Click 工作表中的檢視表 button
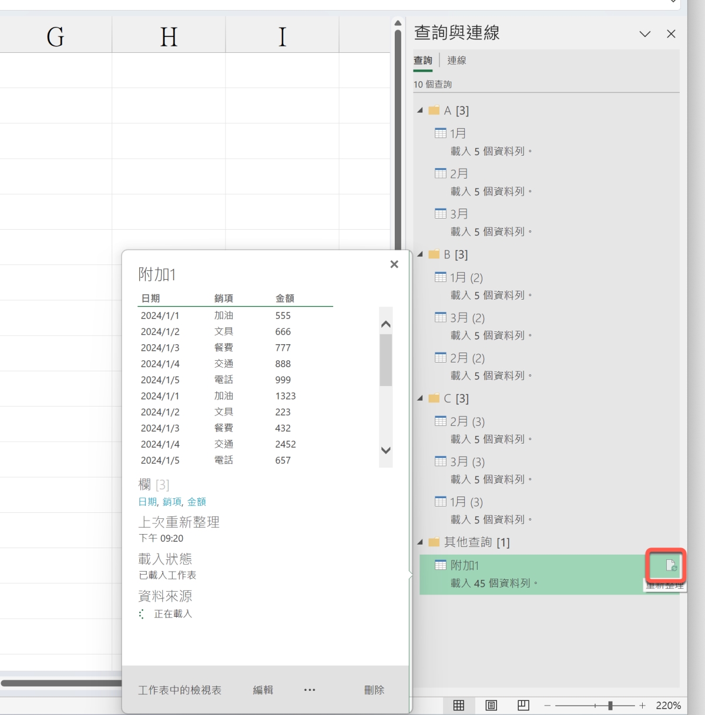Screen dimensions: 705x715 (180, 690)
